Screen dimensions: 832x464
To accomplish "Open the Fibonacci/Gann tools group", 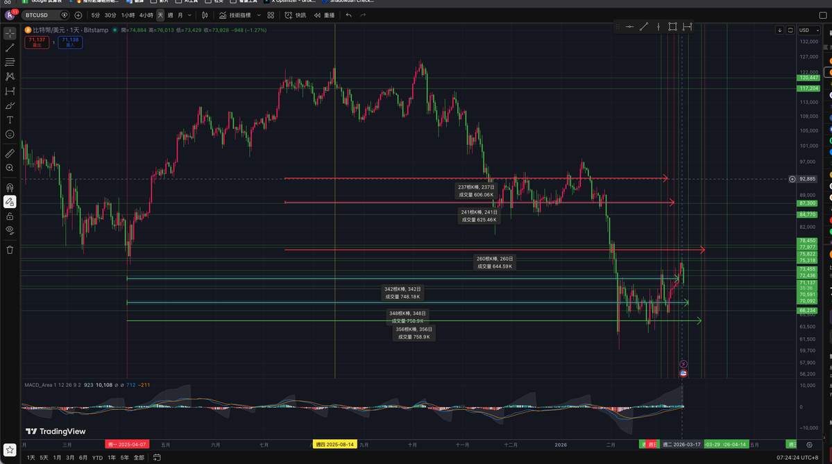I will (x=10, y=62).
